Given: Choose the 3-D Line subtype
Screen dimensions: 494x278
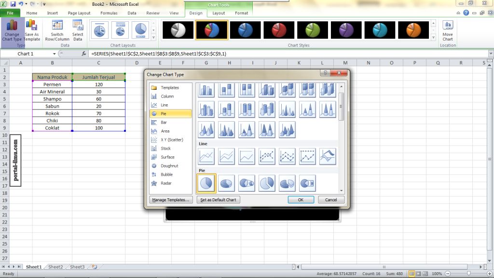Looking at the screenshot, I should (328, 156).
